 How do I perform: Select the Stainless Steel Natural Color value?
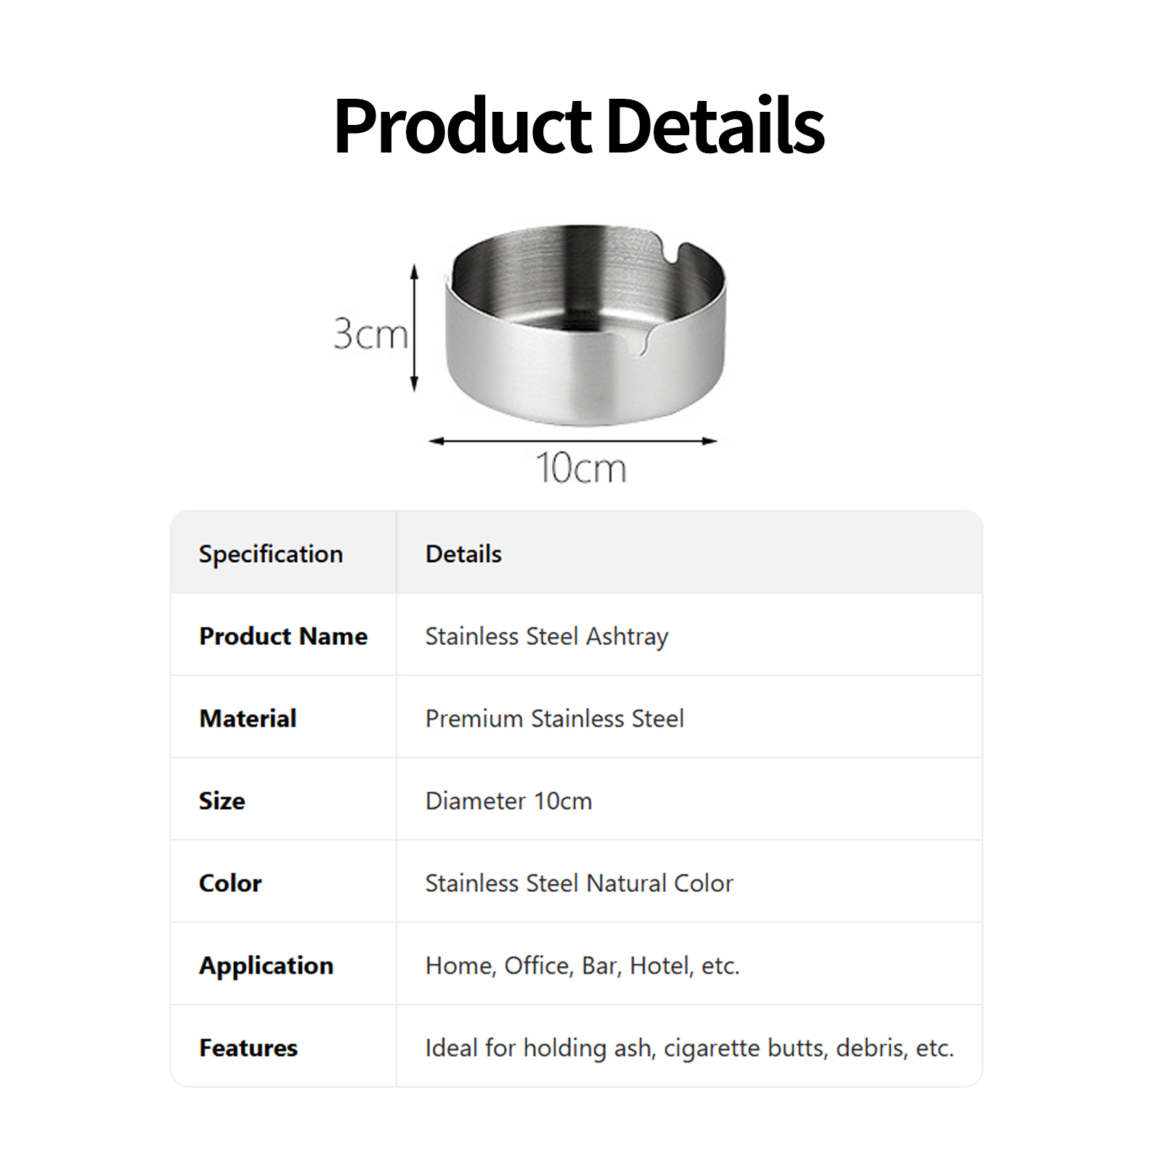coord(579,883)
